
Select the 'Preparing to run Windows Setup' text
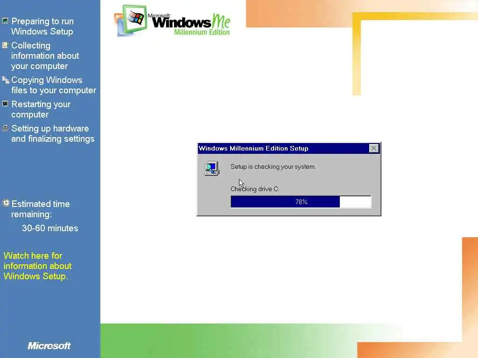point(42,26)
